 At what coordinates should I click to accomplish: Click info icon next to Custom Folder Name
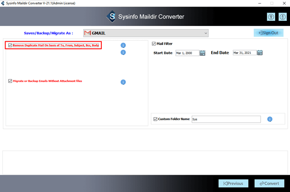point(270,119)
